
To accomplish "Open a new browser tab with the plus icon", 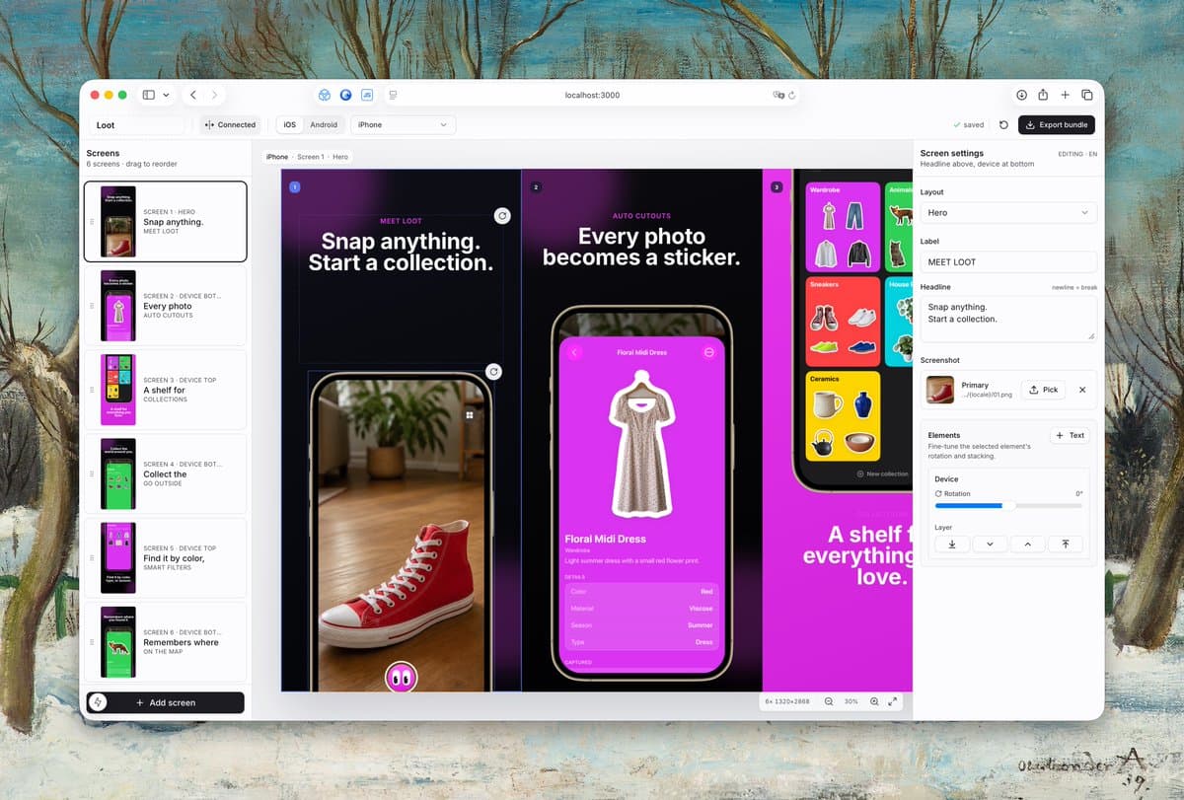I will (1065, 95).
